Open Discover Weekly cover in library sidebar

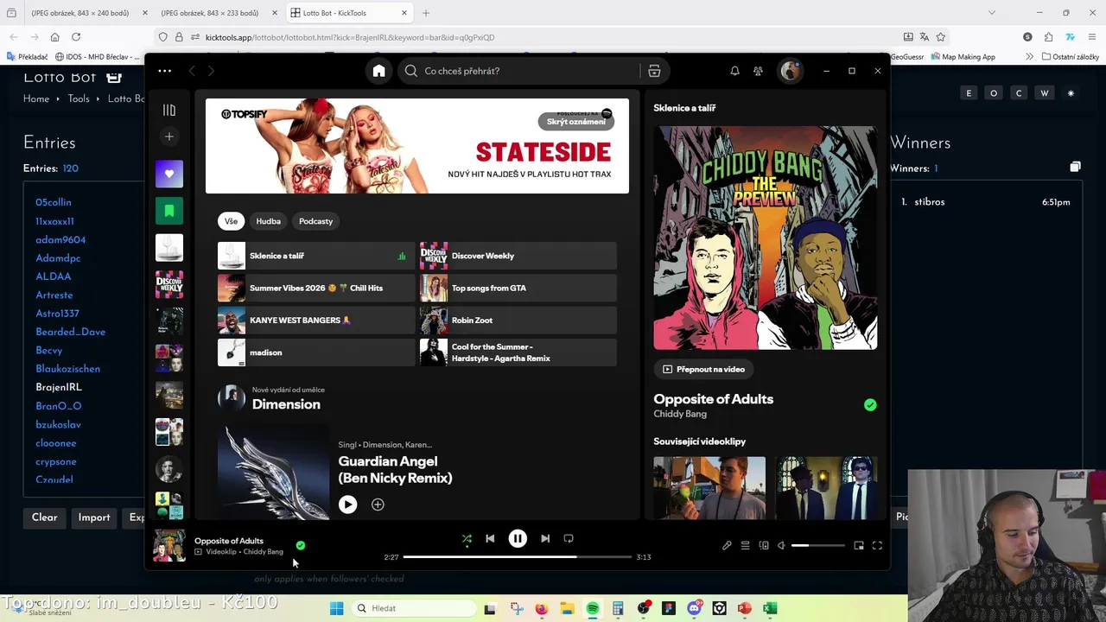click(x=169, y=284)
